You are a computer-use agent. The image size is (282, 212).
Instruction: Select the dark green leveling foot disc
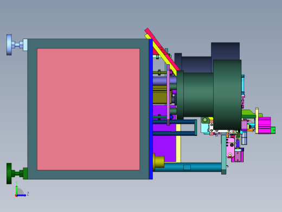tap(9, 173)
